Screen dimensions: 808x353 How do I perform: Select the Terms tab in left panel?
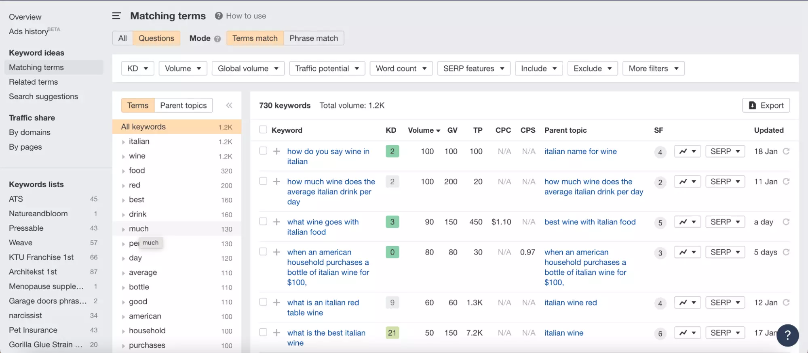138,105
